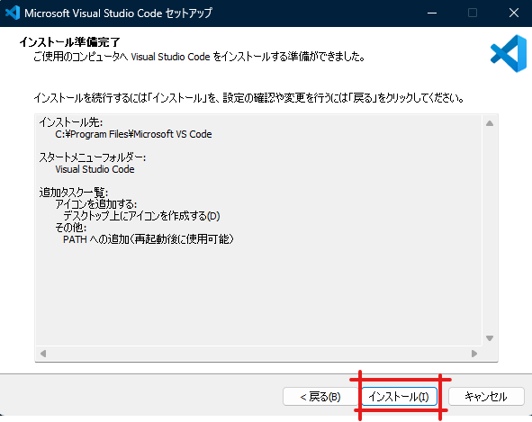Click the horizontal scrollbar track in the summary box

[x=258, y=354]
